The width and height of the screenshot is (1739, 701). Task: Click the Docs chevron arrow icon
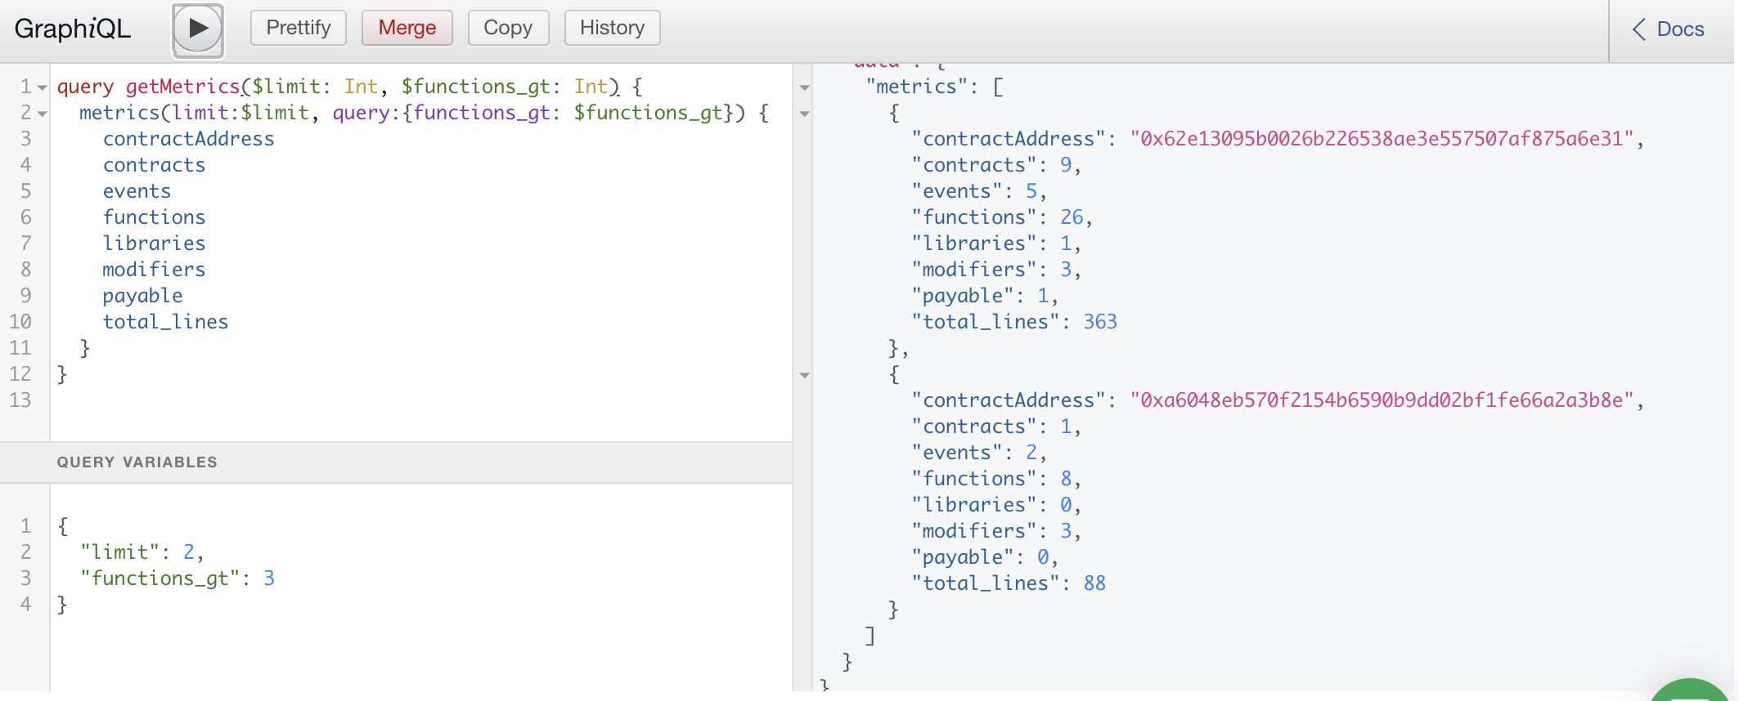(1638, 29)
